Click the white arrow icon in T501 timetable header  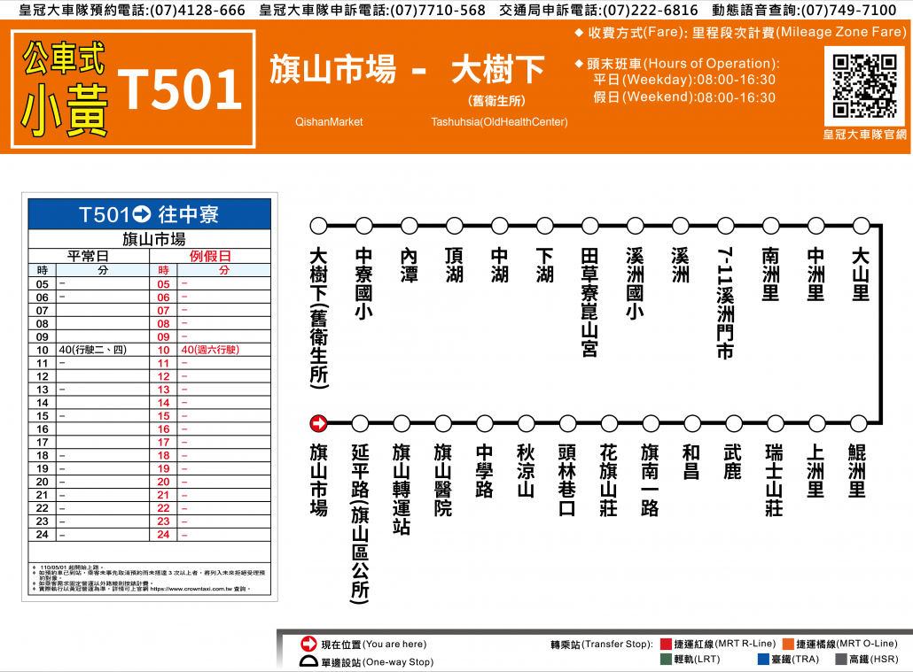click(x=143, y=214)
